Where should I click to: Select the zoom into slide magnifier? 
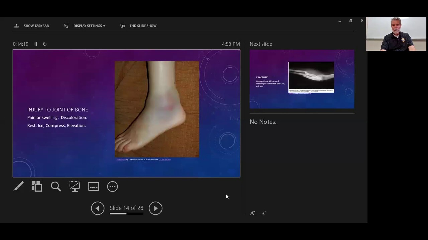click(56, 186)
